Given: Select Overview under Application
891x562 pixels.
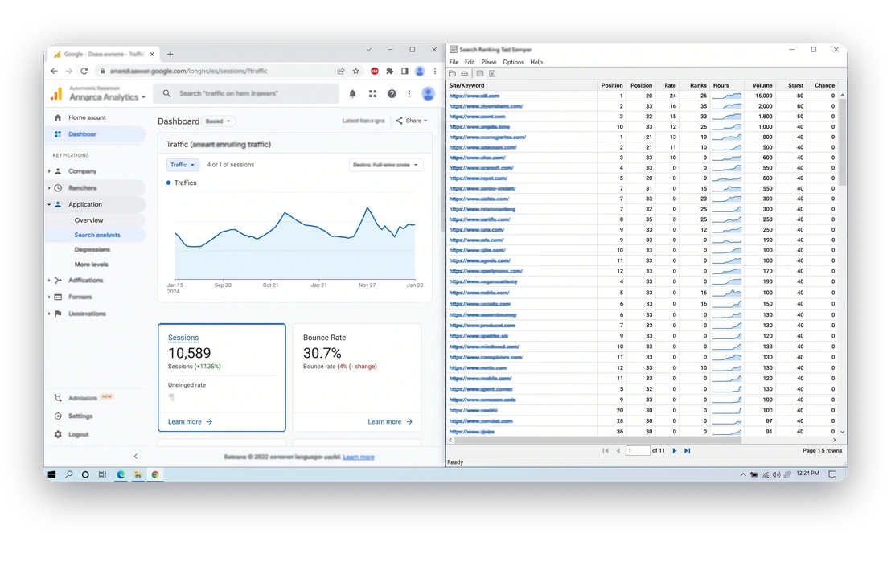Looking at the screenshot, I should click(88, 220).
